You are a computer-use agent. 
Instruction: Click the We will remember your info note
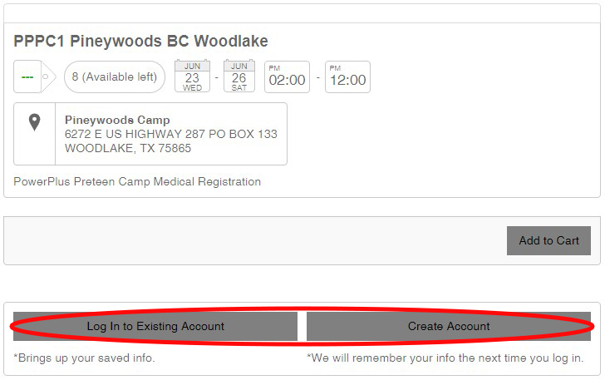[445, 358]
